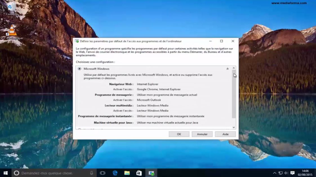Click the 'Lecteur multimédia :' label
Viewport: 316px width, 177px height.
119,106
